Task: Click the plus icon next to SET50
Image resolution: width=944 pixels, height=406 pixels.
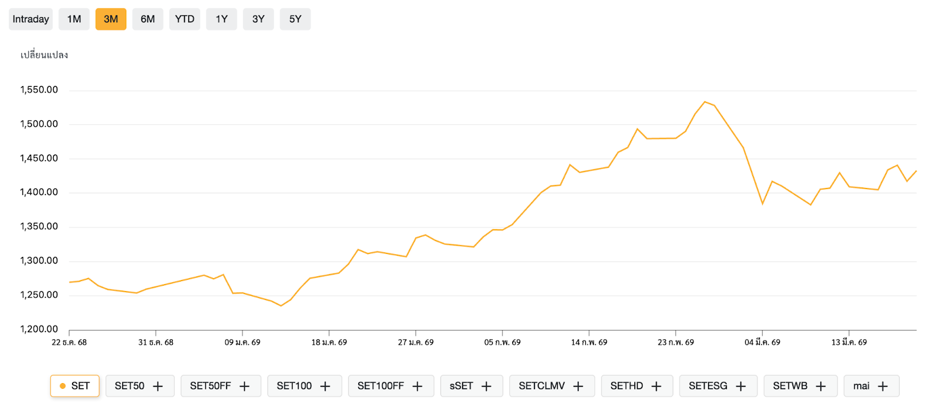Action: coord(158,387)
